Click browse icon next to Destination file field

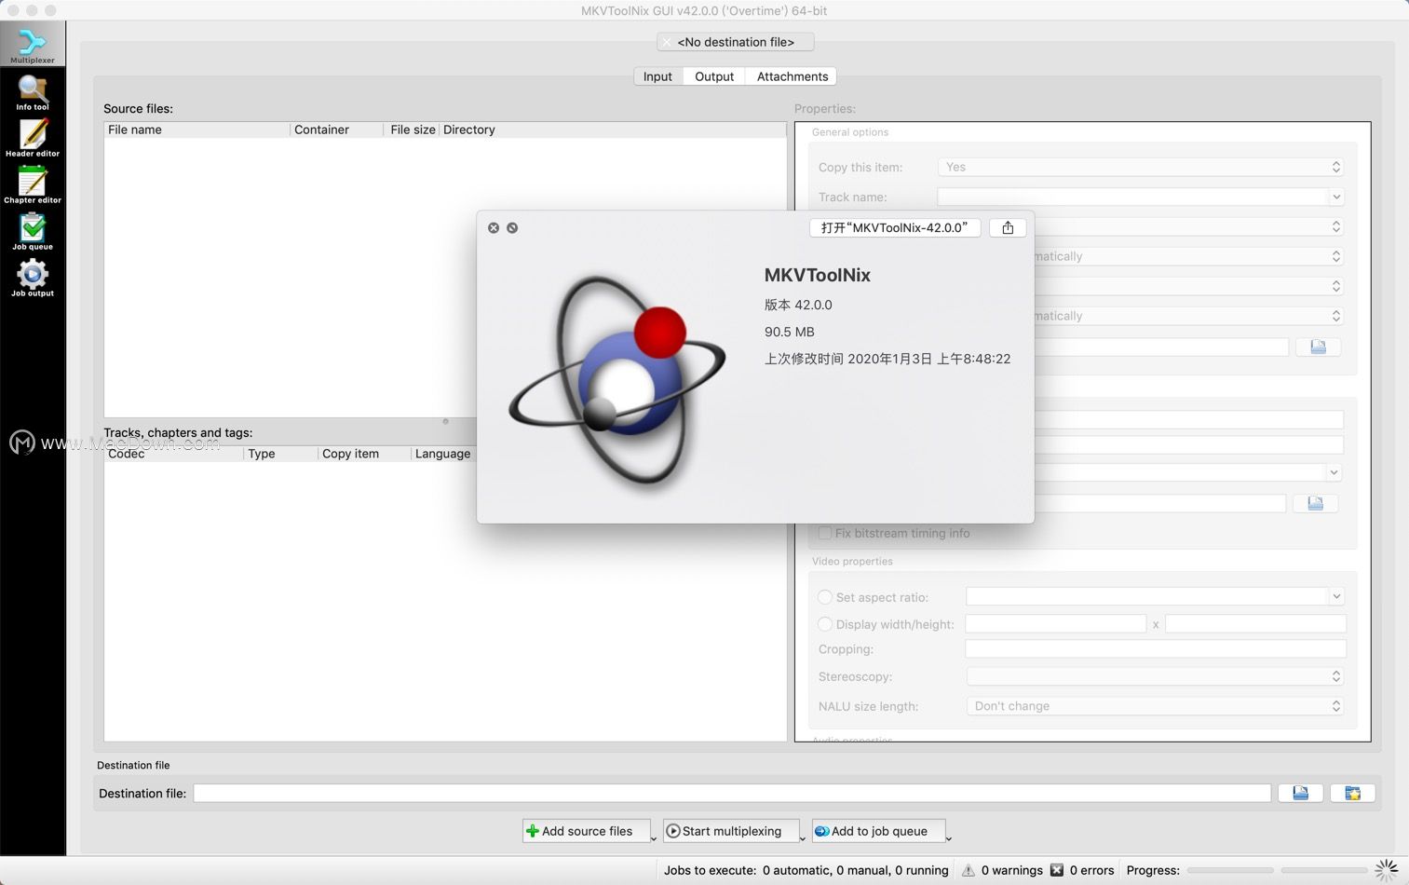tap(1300, 794)
